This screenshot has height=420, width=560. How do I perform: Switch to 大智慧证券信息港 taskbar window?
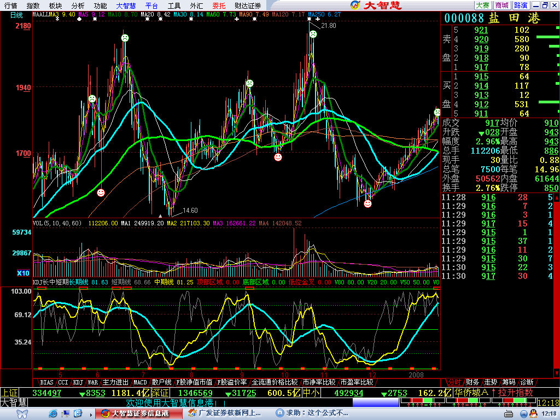(139, 413)
